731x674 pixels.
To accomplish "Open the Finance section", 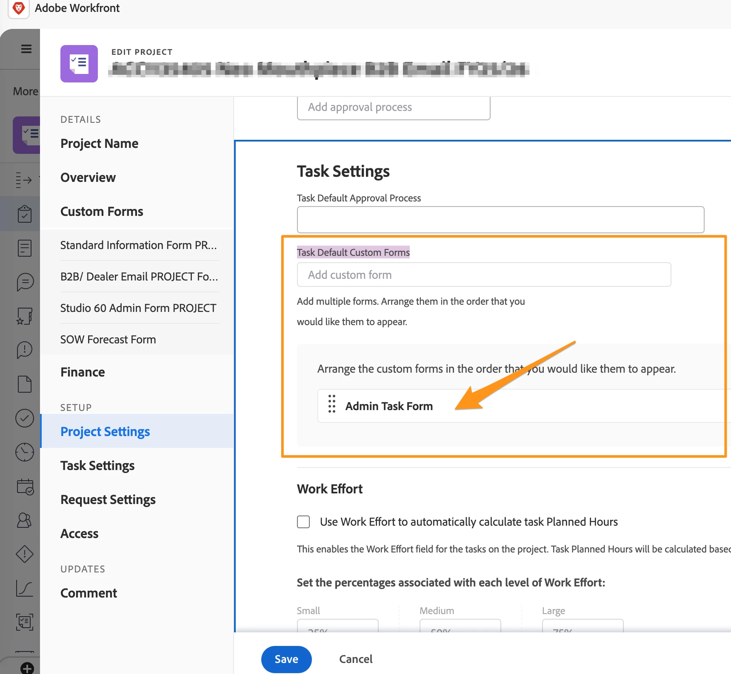I will click(x=83, y=372).
